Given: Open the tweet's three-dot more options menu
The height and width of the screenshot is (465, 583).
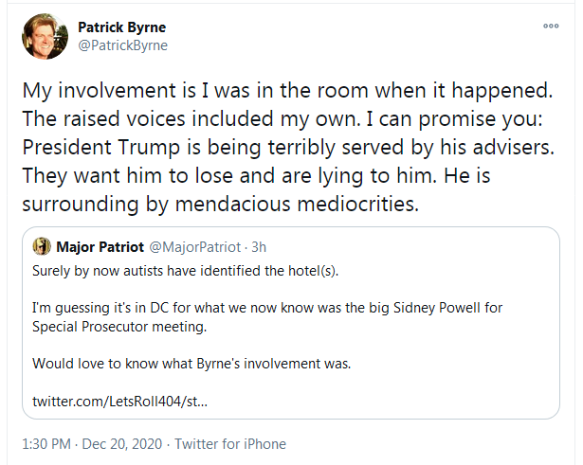Looking at the screenshot, I should pos(551,26).
